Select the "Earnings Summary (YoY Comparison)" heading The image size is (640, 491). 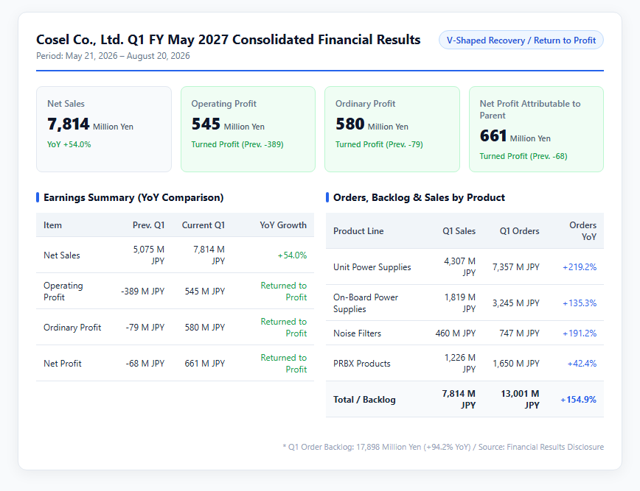pos(133,197)
